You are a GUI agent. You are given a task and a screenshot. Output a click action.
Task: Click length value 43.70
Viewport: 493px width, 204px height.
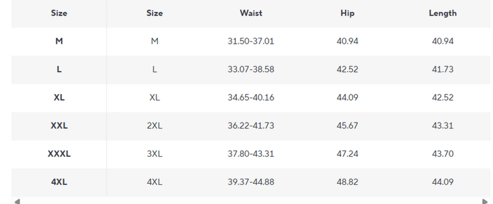[442, 154]
